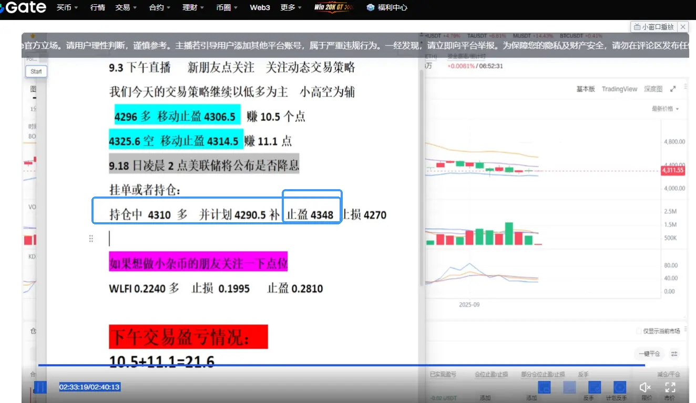This screenshot has height=403, width=696.
Task: Click the magenta line 如果想做小杂币的朋友关注一下点位
Action: coord(198,262)
